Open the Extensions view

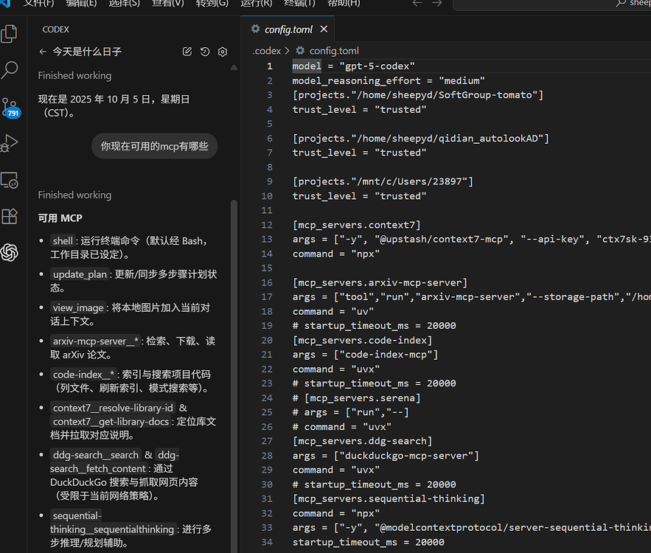[x=9, y=216]
